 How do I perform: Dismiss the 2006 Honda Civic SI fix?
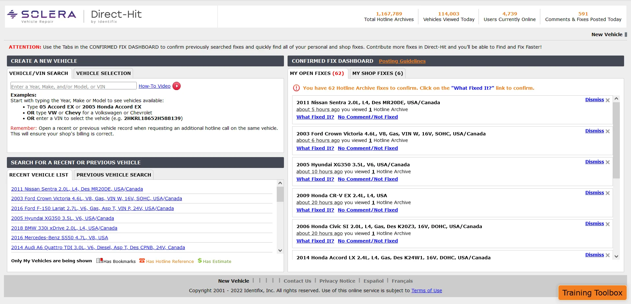coord(595,223)
